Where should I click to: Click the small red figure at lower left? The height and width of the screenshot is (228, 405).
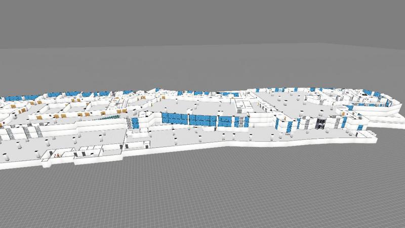click(x=57, y=154)
